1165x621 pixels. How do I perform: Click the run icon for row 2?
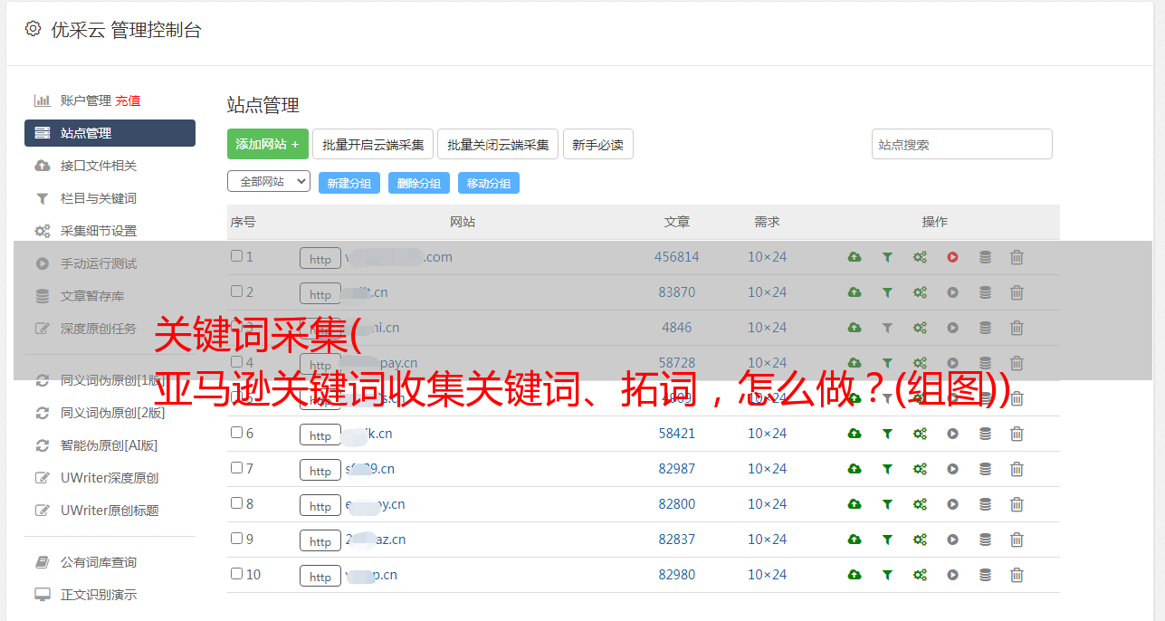coord(952,292)
